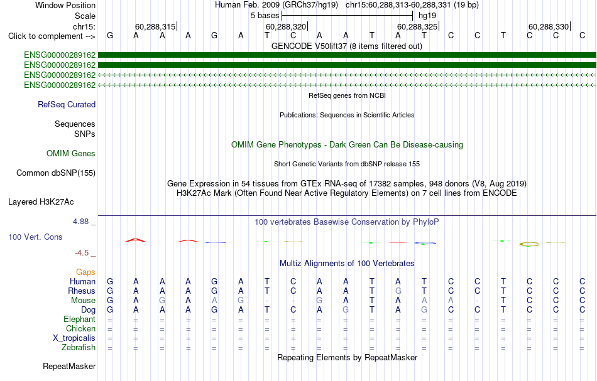Click the H3K27Ac Mark track title
This screenshot has height=381, width=597.
pyautogui.click(x=347, y=193)
